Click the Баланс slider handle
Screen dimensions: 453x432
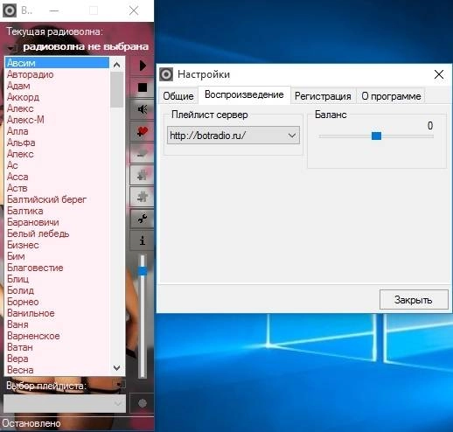376,136
